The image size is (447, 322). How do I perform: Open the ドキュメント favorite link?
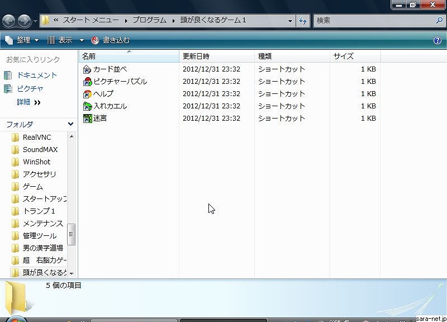pyautogui.click(x=37, y=75)
